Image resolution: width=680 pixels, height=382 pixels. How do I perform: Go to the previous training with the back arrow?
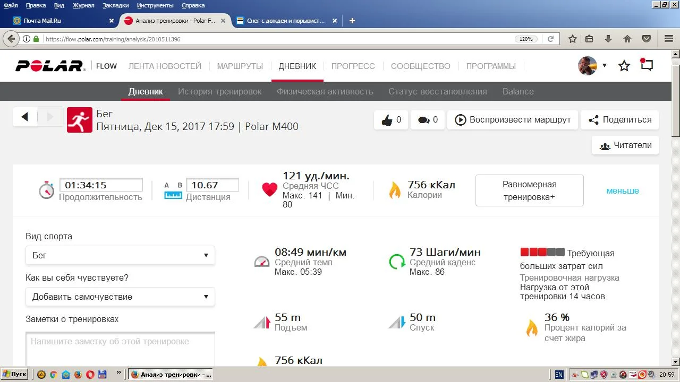point(25,117)
